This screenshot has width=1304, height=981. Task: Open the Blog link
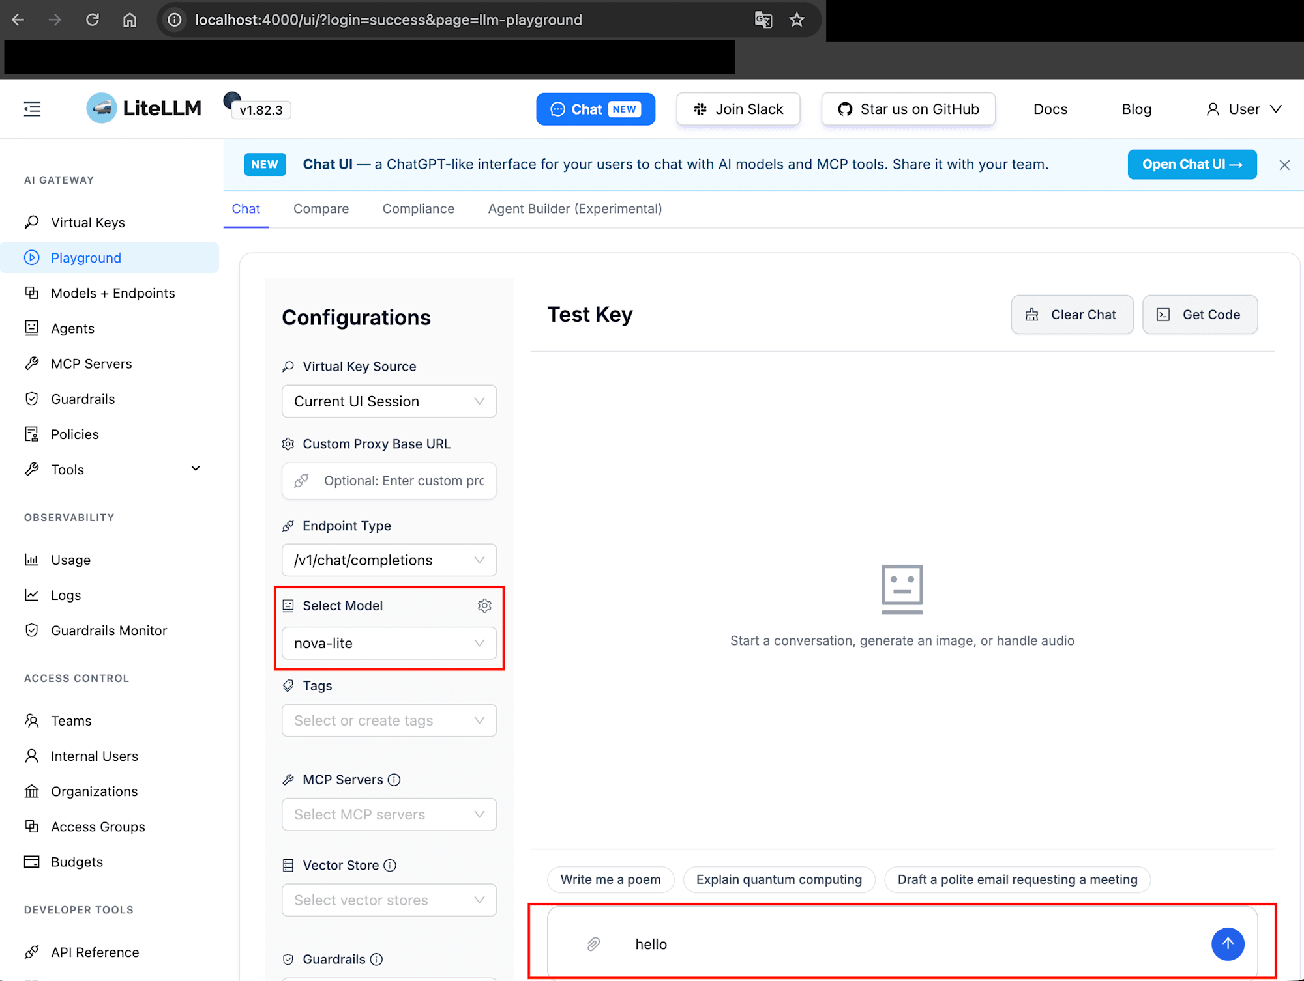coord(1136,109)
